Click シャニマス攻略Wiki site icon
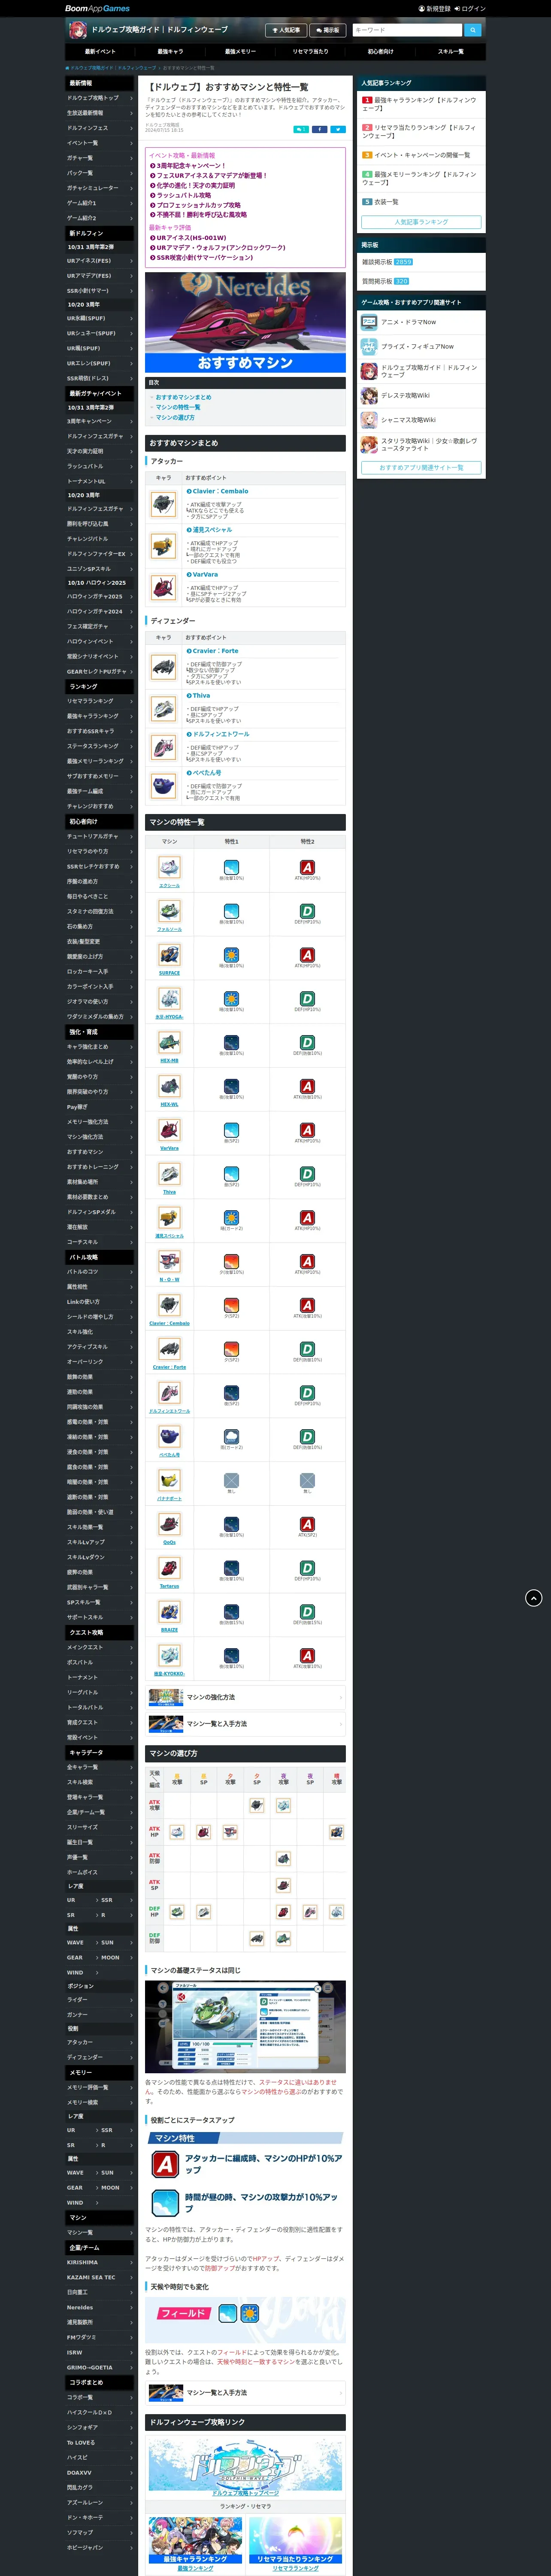 [368, 419]
